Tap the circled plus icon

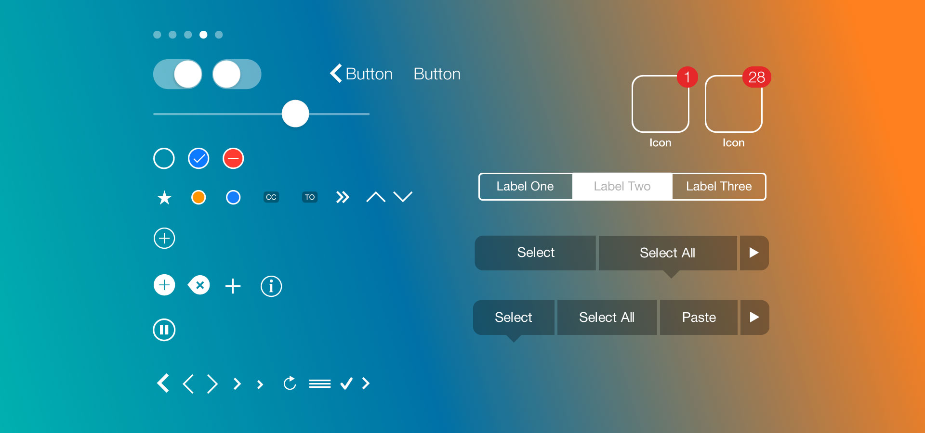coord(164,238)
